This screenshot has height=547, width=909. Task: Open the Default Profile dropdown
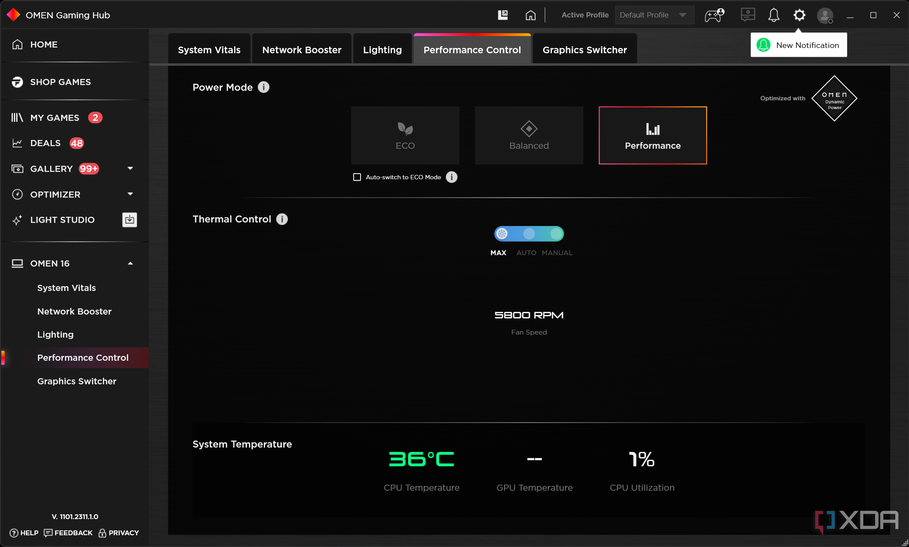click(654, 15)
